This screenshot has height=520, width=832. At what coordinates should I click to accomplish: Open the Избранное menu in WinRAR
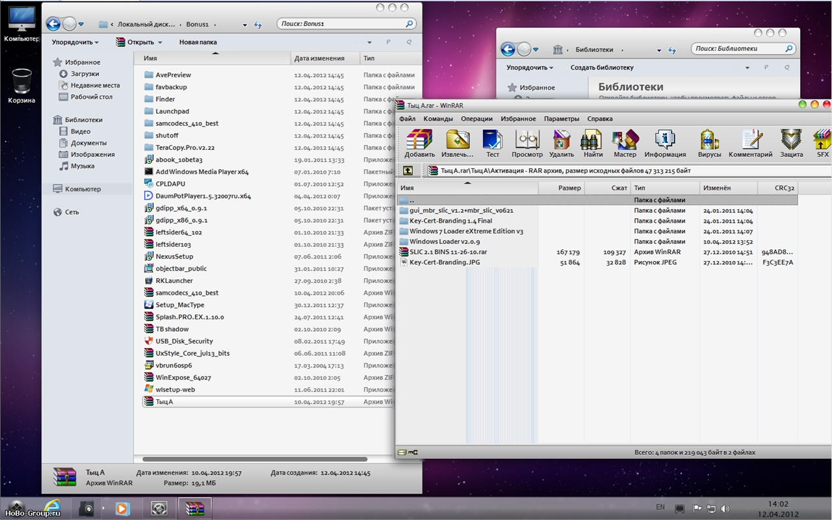point(518,119)
